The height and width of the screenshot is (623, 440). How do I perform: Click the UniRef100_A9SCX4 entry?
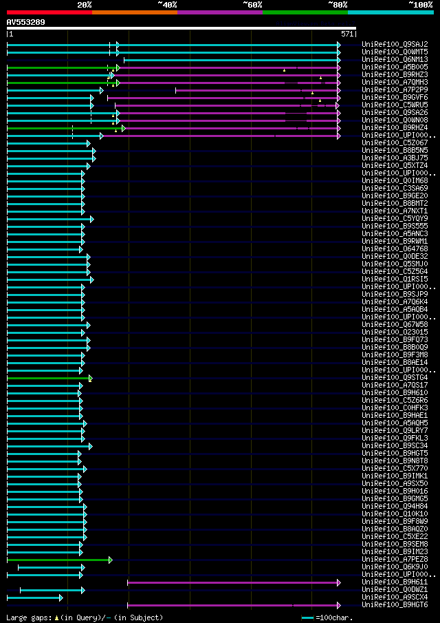click(x=395, y=597)
